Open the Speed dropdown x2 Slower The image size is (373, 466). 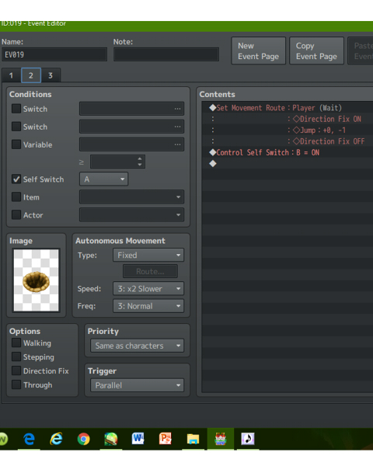[x=148, y=289]
